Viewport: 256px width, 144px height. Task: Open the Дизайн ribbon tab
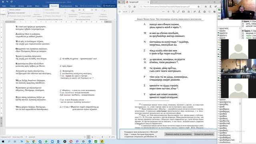click(29, 6)
